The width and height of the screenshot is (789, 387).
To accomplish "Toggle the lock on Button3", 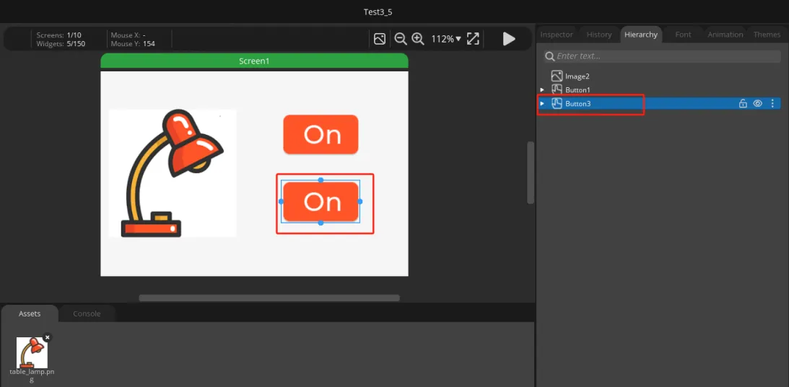I will [x=743, y=104].
